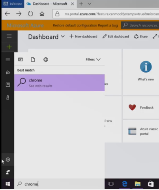This screenshot has width=159, height=190.
Task: Click the site security lock icon
Action: coord(57,14)
